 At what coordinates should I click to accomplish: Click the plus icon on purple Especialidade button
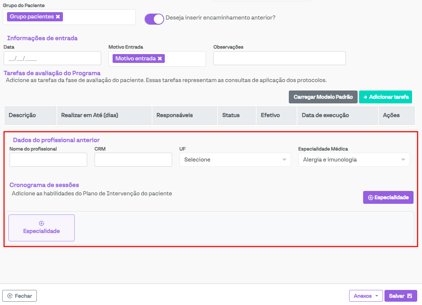(x=370, y=198)
